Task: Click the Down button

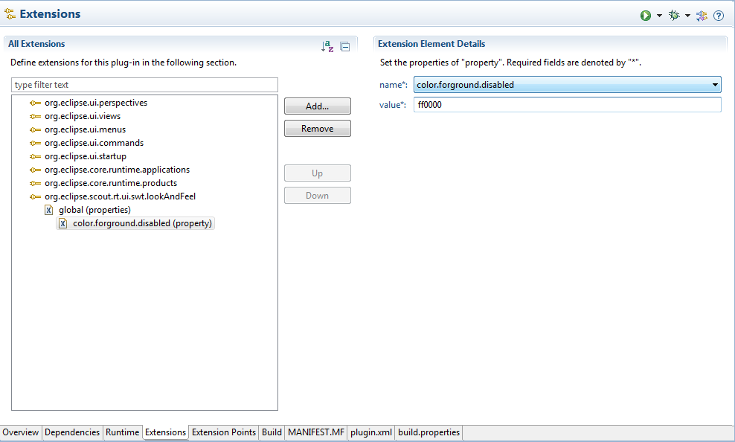Action: [318, 196]
